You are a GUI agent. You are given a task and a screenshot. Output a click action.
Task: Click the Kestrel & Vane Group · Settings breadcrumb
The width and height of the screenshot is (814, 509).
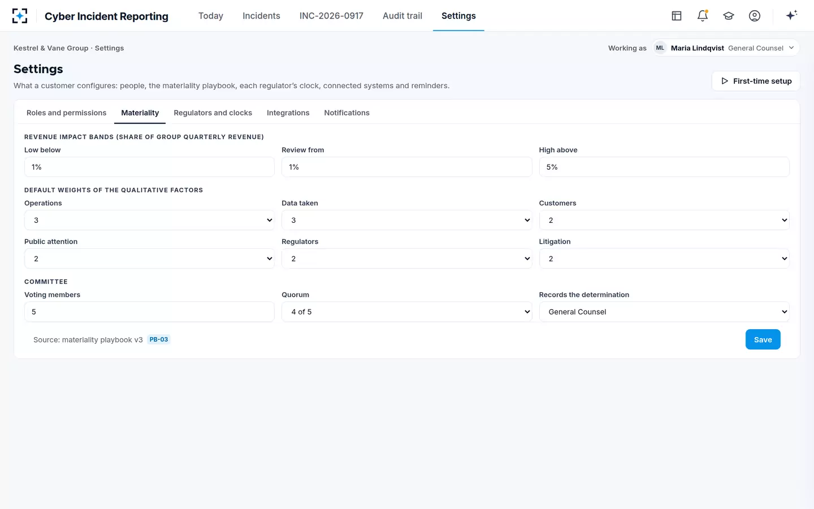[x=69, y=48]
